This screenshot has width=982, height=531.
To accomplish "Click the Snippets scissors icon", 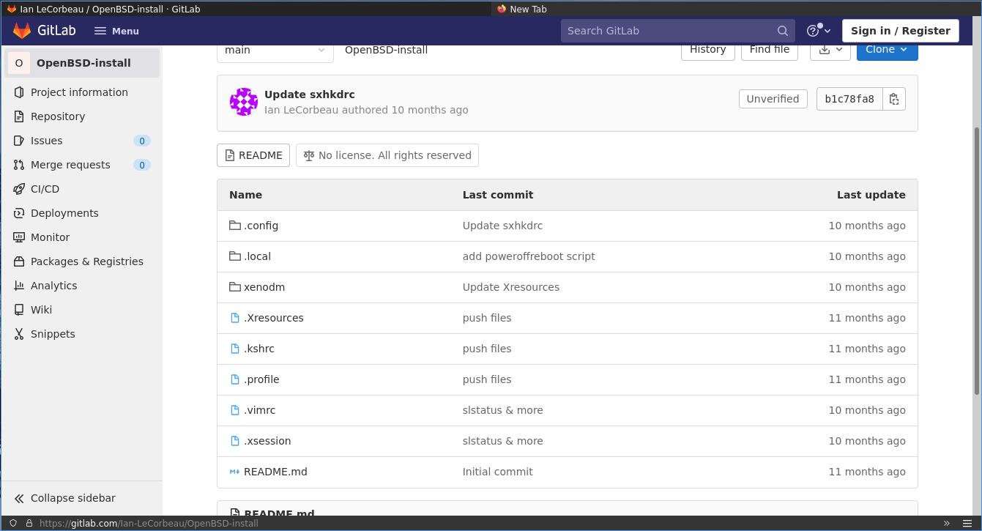I will 19,334.
